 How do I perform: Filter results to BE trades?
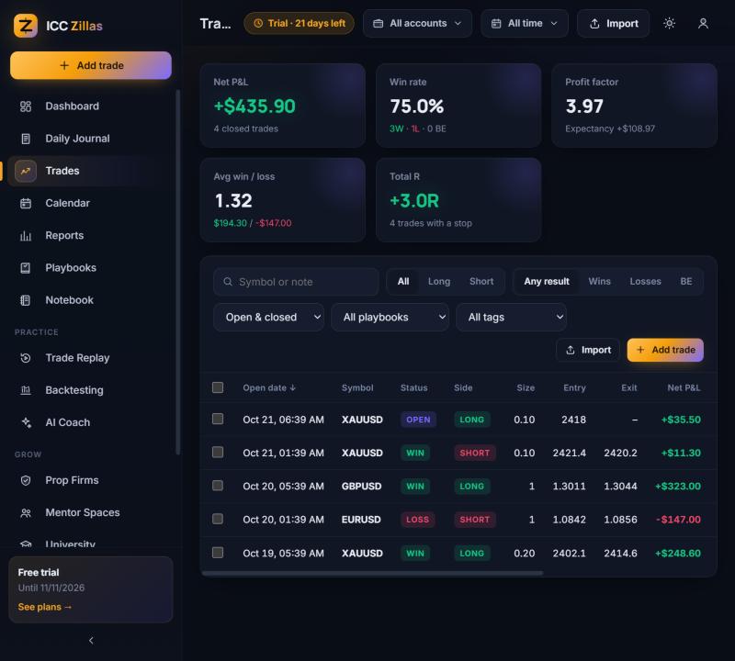tap(685, 282)
